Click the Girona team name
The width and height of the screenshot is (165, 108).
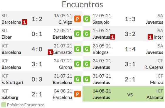tap(65, 67)
